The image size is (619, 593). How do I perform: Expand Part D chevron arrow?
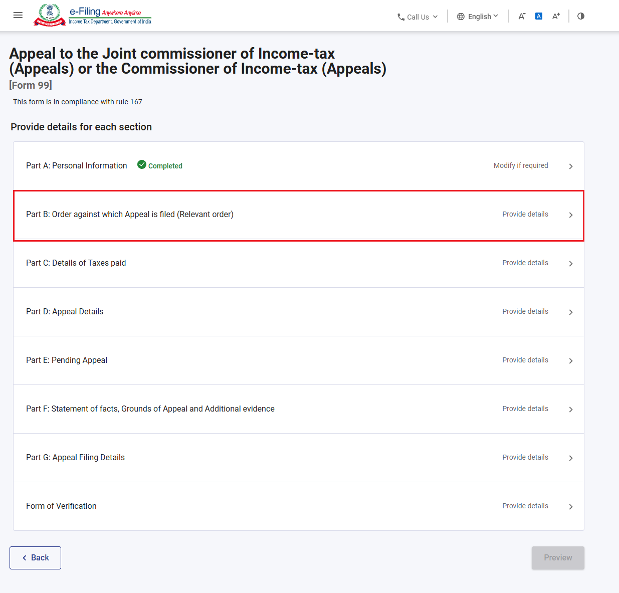571,312
